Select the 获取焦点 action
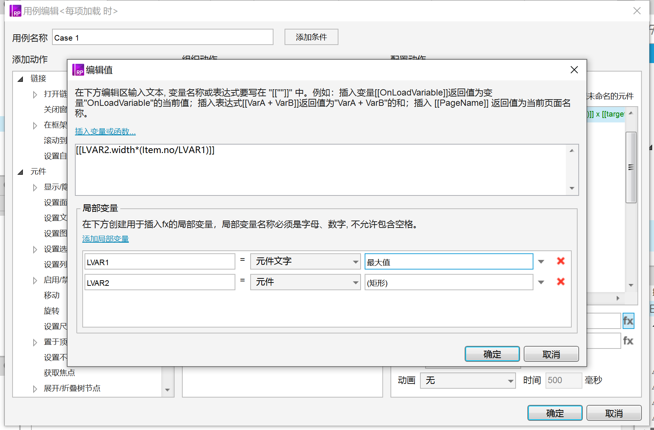 (x=59, y=372)
